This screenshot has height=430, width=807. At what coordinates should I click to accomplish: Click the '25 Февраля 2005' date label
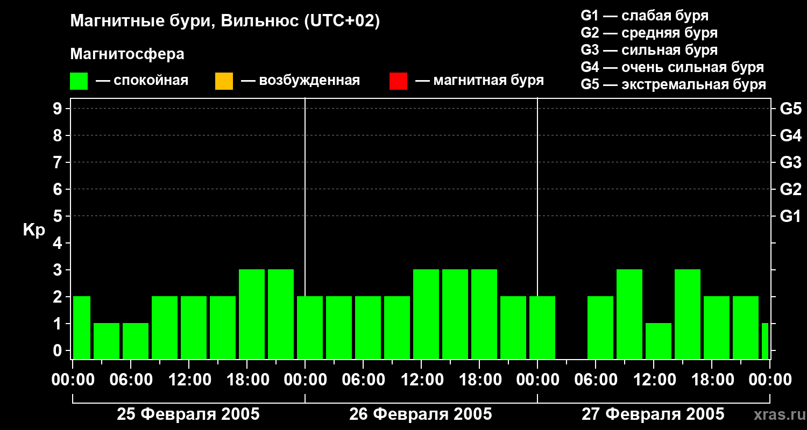[188, 414]
